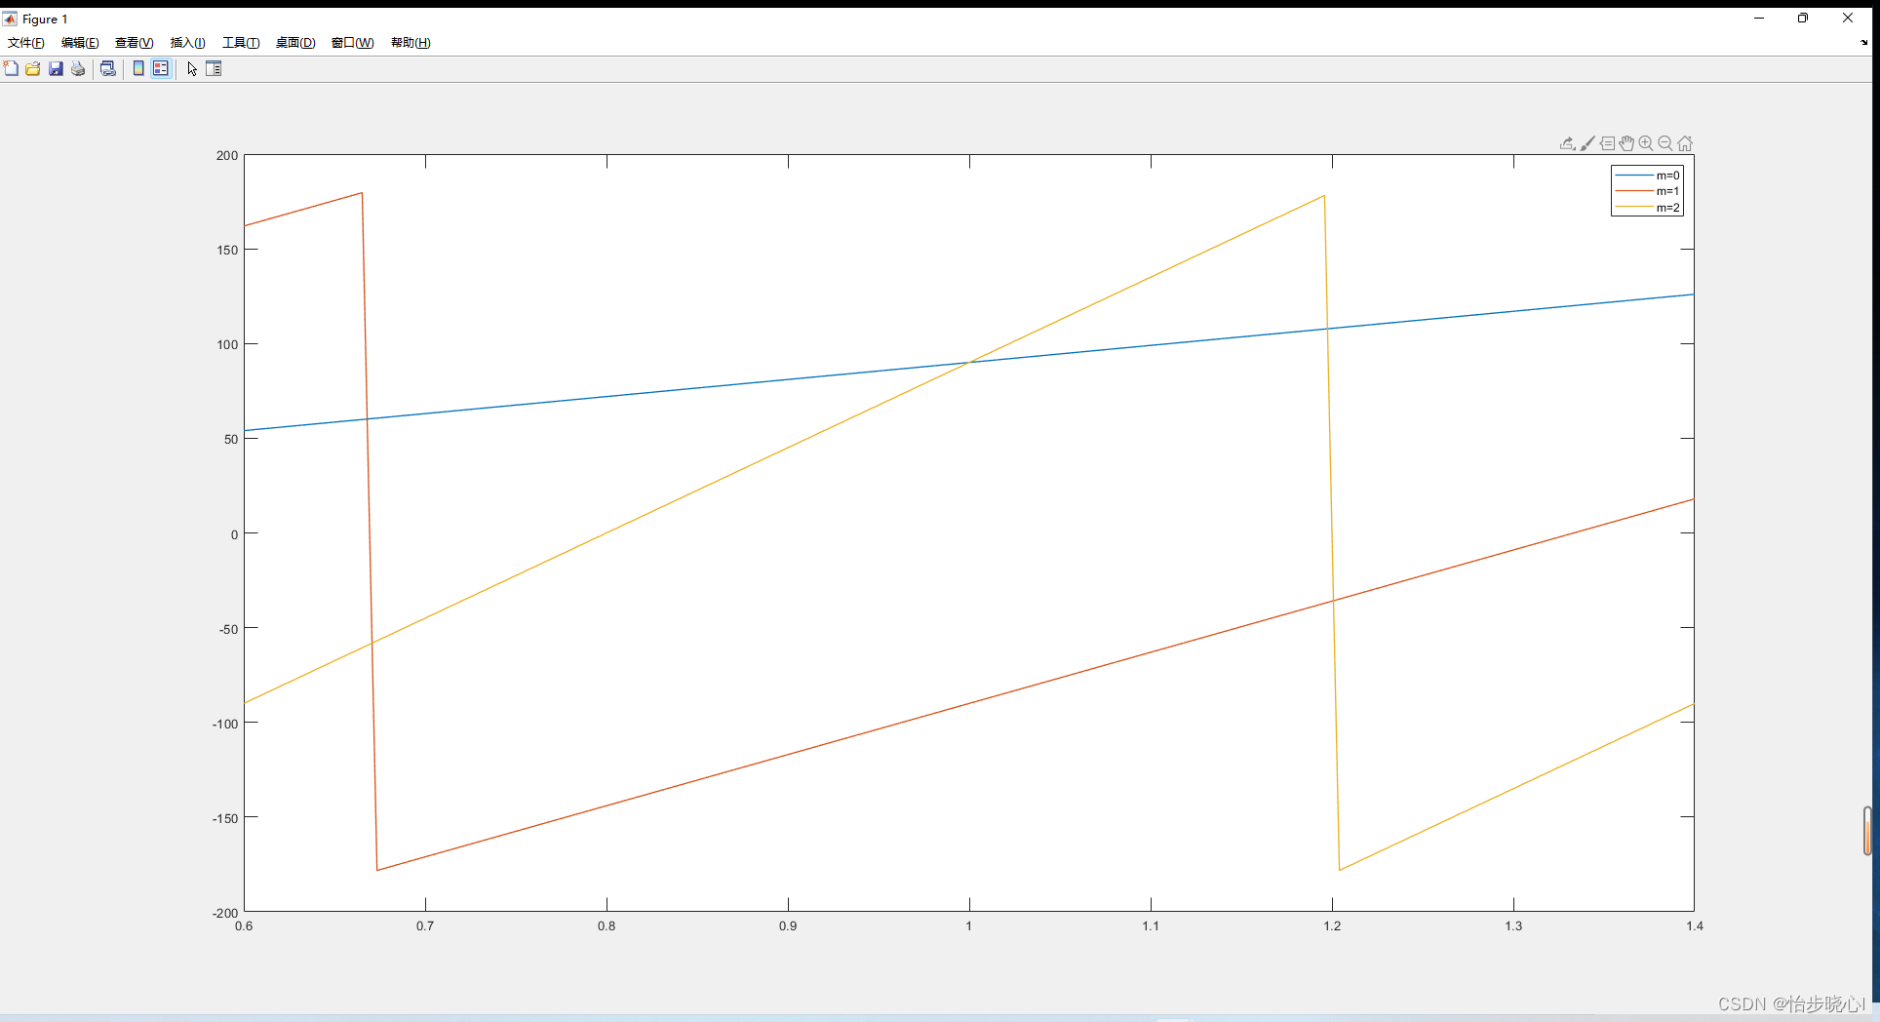
Task: Click the x-axis tick label 1.2
Action: pos(1332,925)
